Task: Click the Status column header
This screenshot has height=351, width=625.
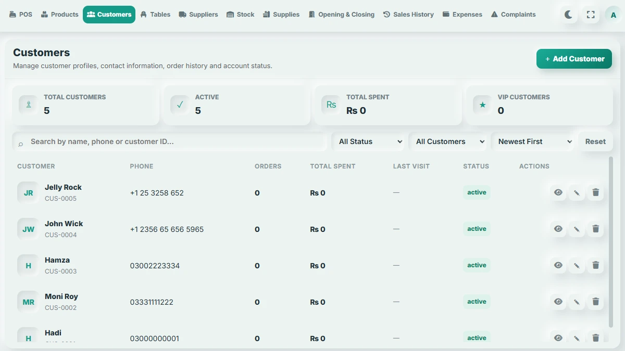Action: click(x=476, y=166)
